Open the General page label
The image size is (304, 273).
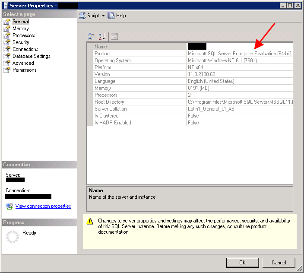(x=21, y=22)
